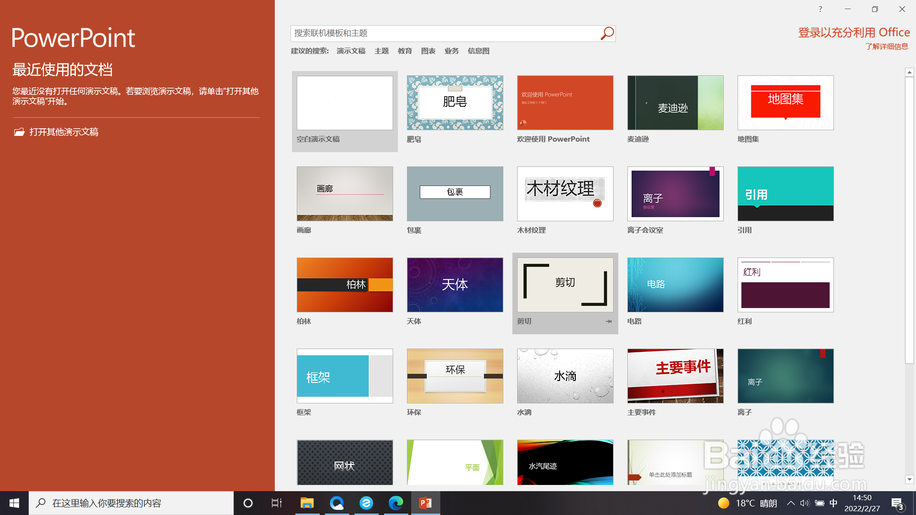Choose the 离子会议室 template thumbnail
This screenshot has height=515, width=916.
click(x=676, y=194)
